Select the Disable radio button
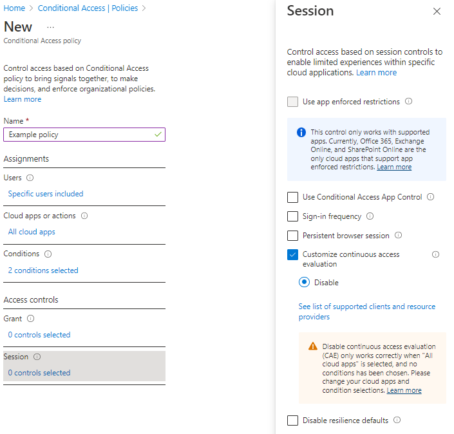This screenshot has height=434, width=454. 305,282
